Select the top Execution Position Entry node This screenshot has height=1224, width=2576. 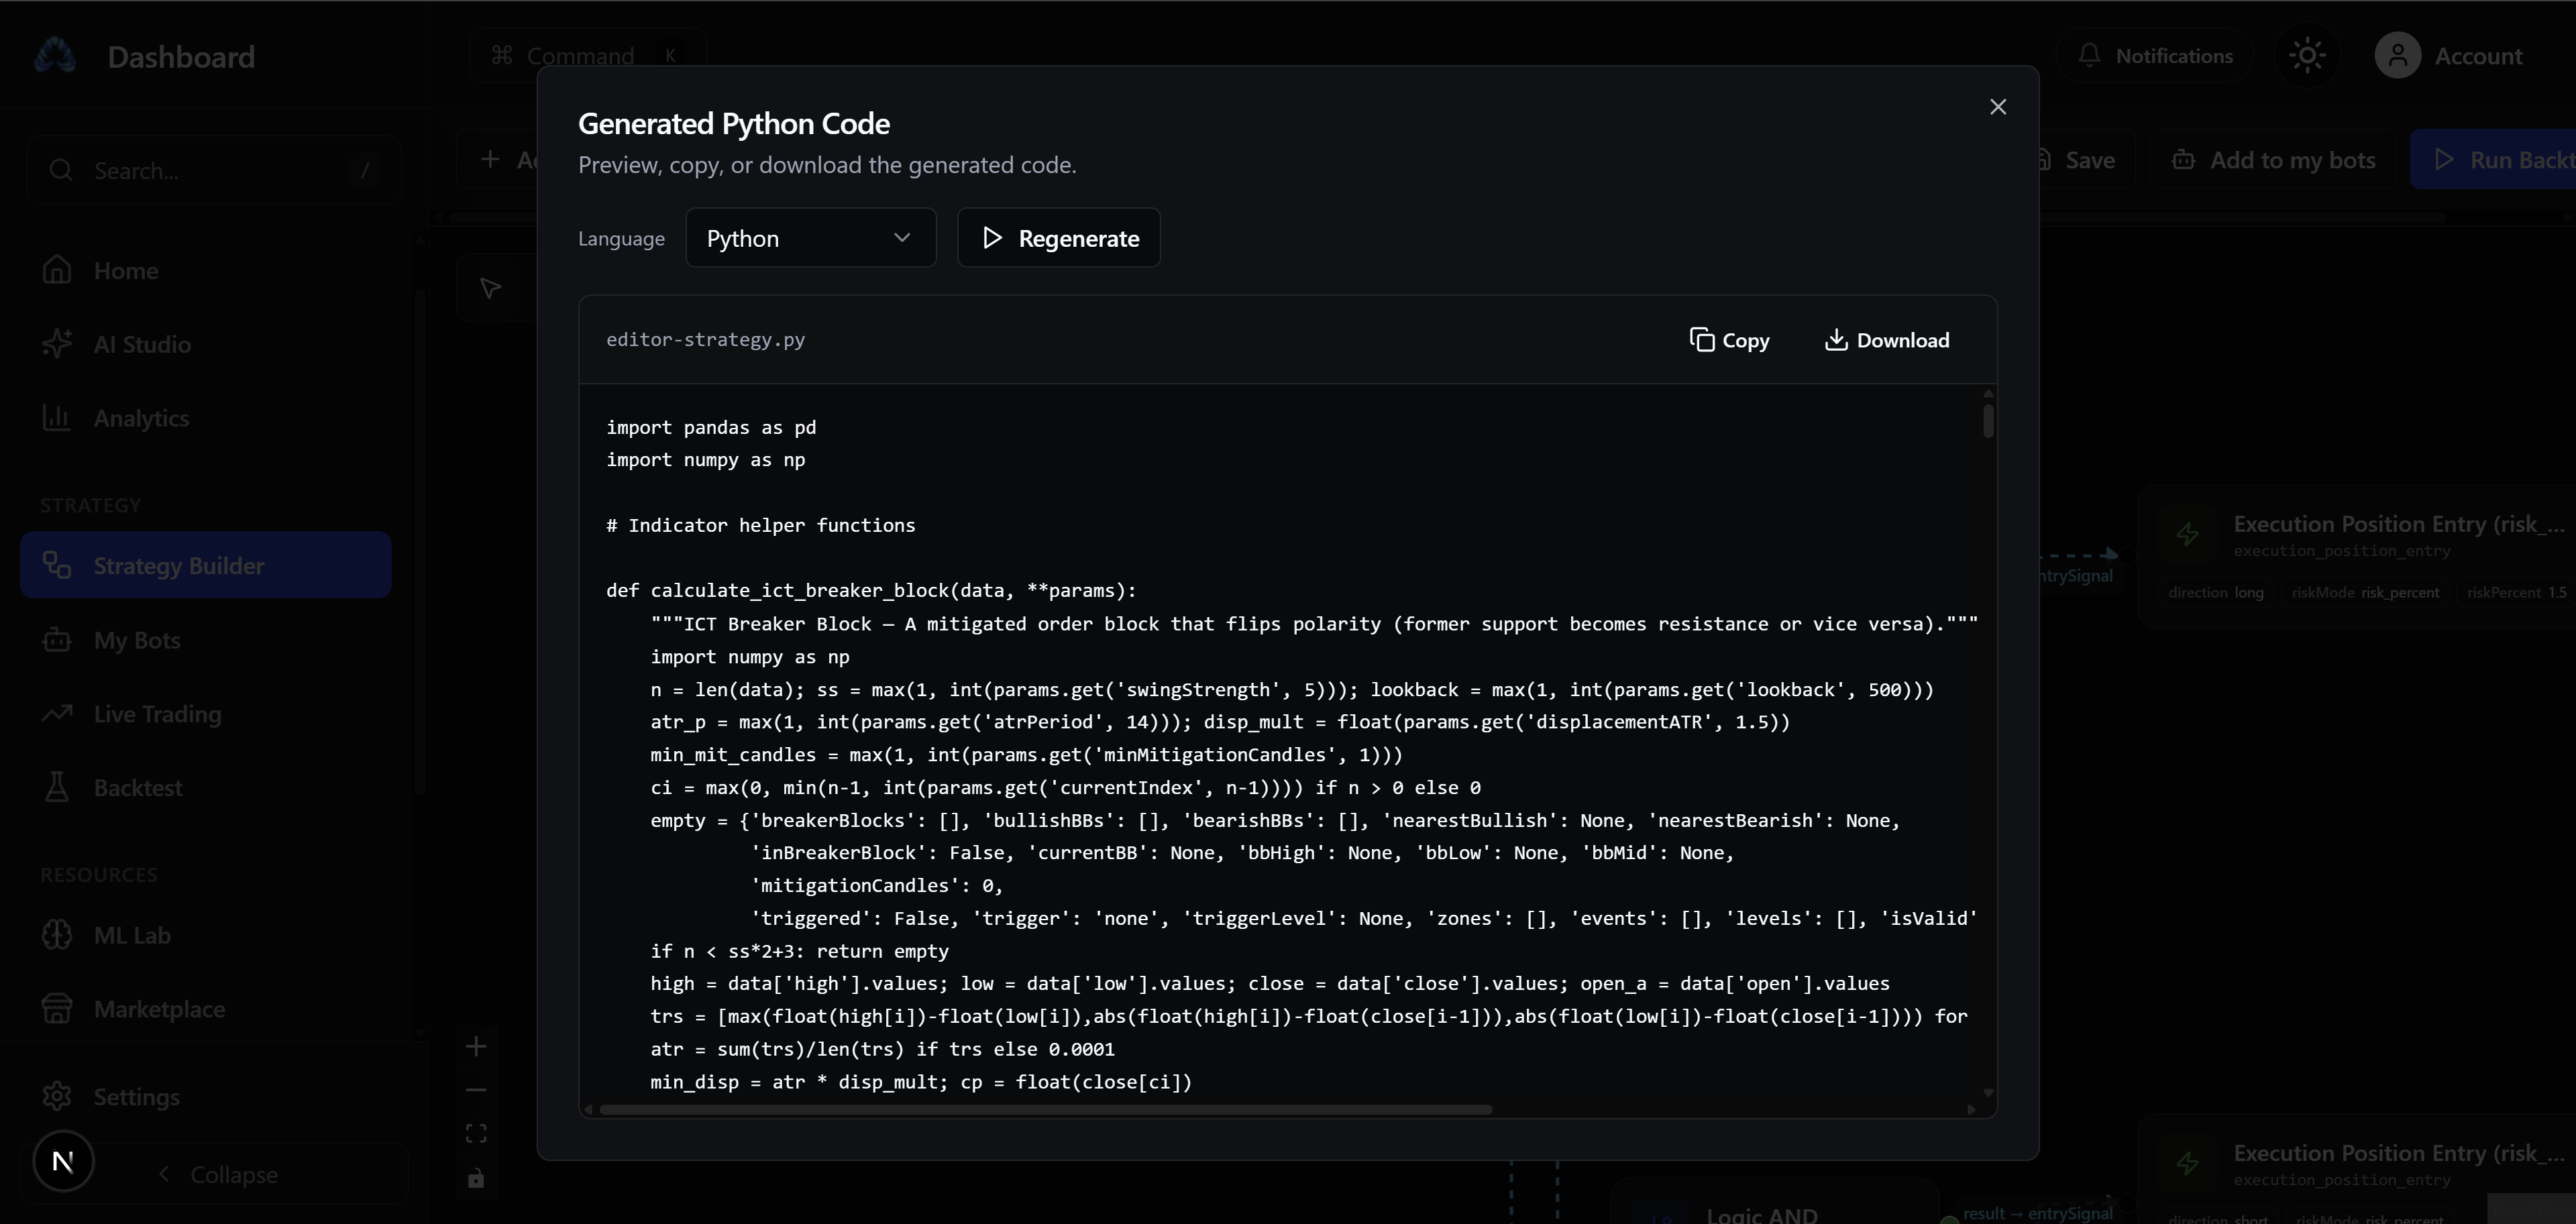coord(2357,556)
